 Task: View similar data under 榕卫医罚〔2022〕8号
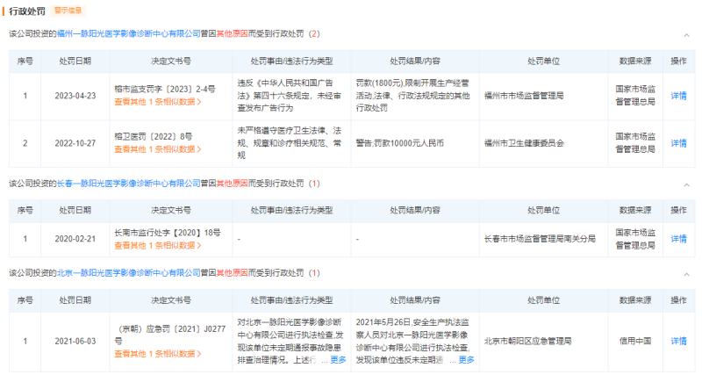pyautogui.click(x=158, y=149)
